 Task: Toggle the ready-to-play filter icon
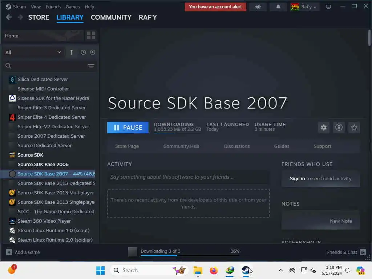(x=93, y=52)
